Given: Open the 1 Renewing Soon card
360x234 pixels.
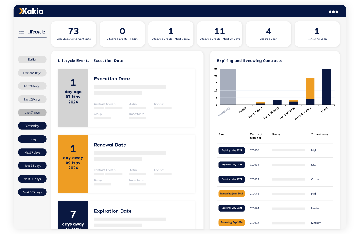Looking at the screenshot, I should pyautogui.click(x=317, y=34).
